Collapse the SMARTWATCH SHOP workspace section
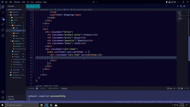190x107 pixels. [x=16, y=10]
